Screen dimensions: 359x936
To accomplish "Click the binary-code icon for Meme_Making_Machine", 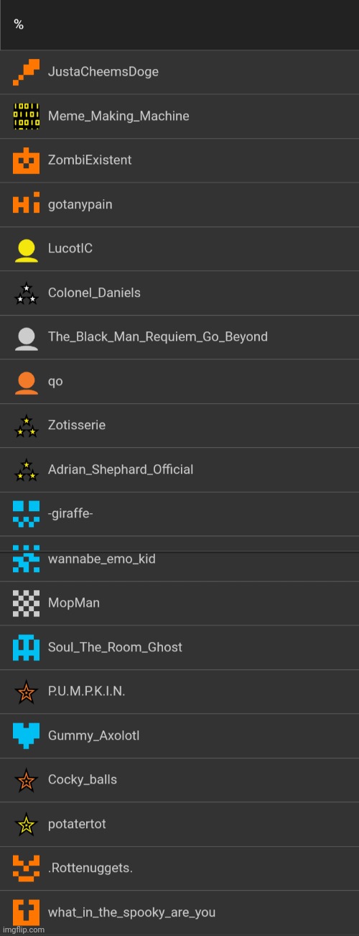I will pos(26,116).
